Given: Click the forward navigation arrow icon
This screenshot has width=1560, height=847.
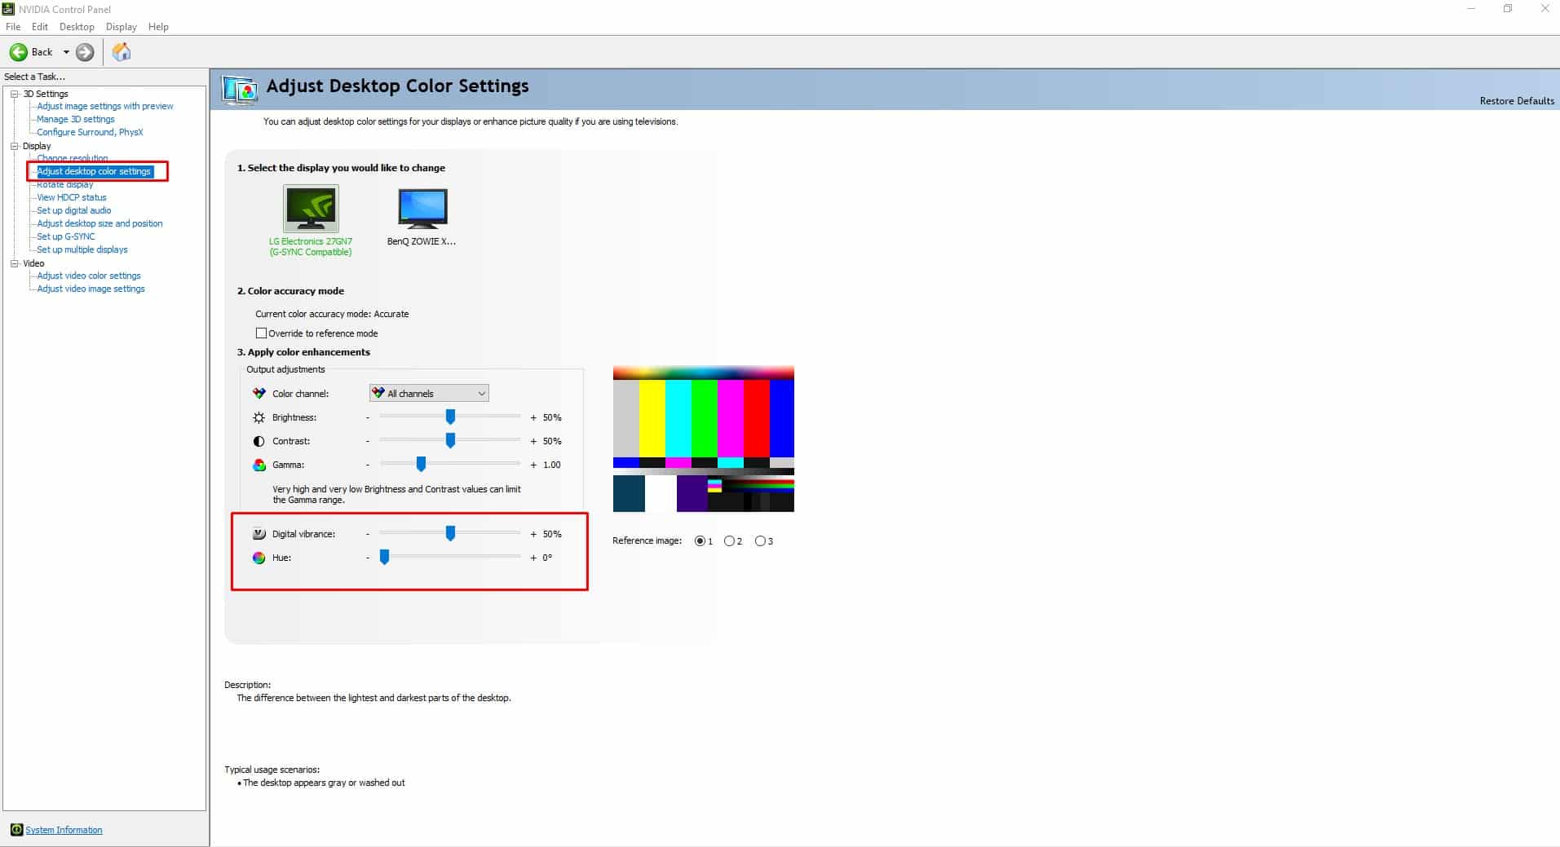Looking at the screenshot, I should point(85,52).
